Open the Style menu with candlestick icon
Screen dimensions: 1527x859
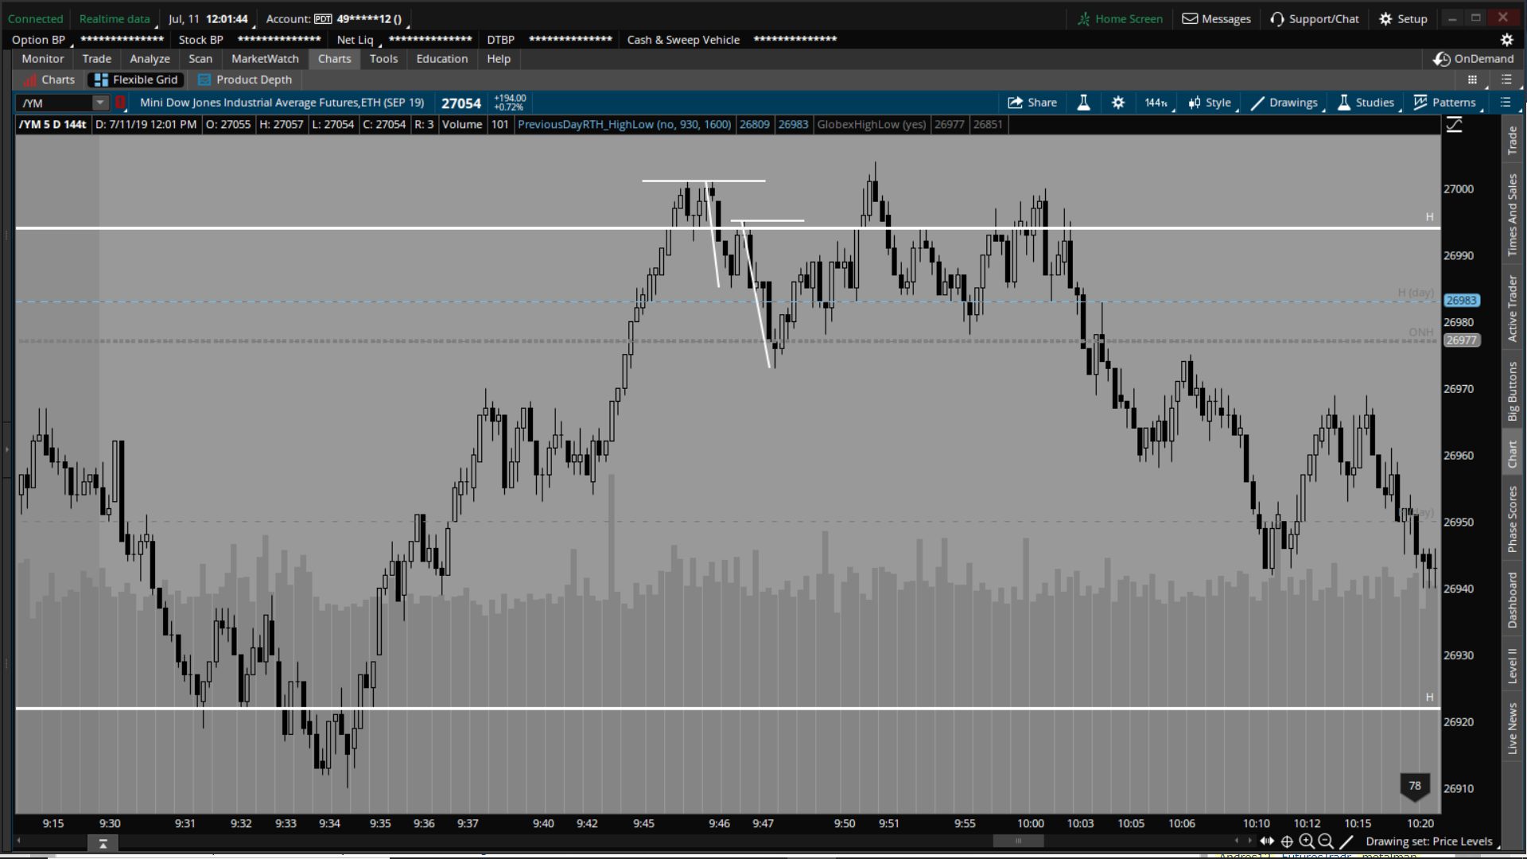click(1210, 103)
